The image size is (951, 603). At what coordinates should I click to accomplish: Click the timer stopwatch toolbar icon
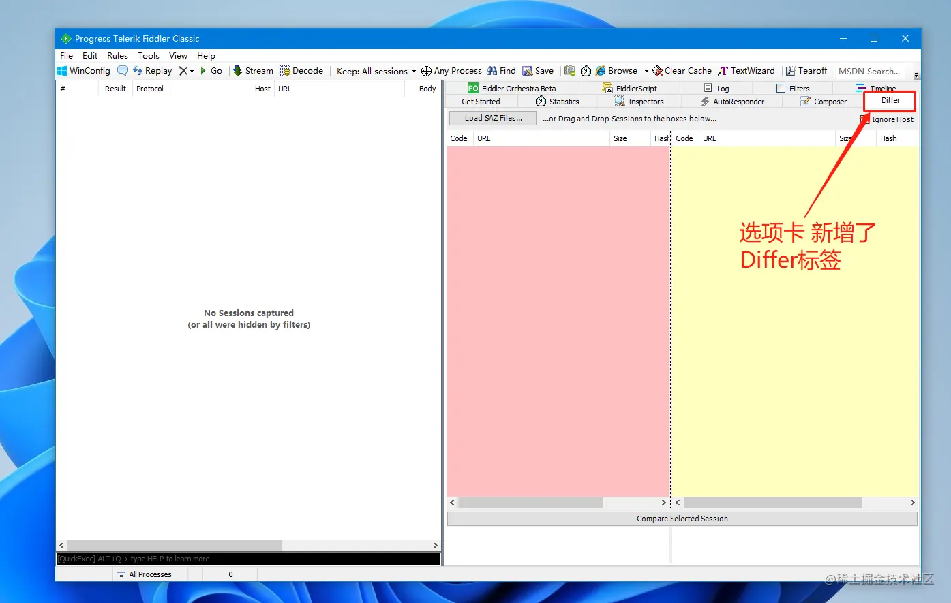pyautogui.click(x=586, y=71)
